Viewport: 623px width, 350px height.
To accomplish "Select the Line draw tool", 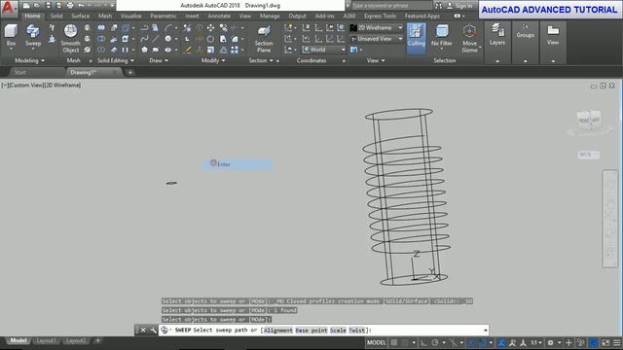I will coord(156,39).
